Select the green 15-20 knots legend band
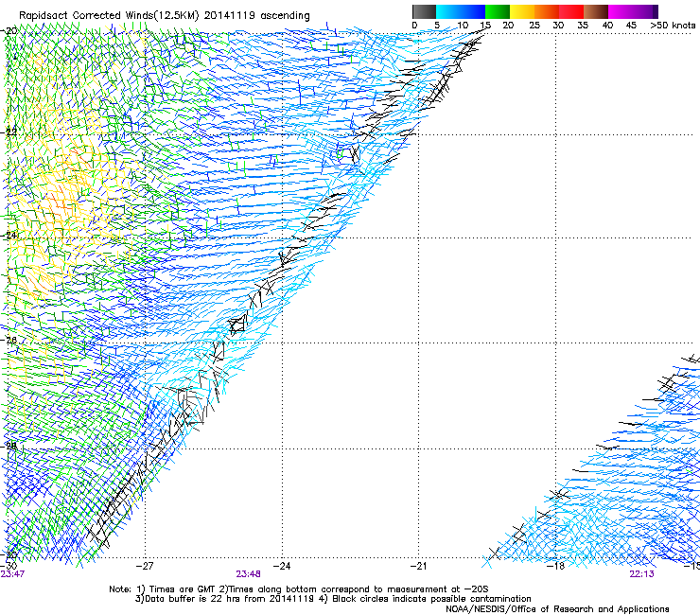The width and height of the screenshot is (700, 615). [498, 11]
